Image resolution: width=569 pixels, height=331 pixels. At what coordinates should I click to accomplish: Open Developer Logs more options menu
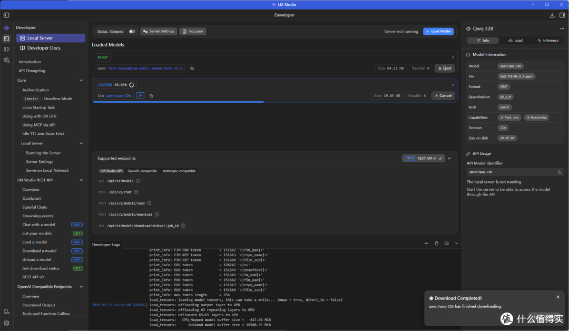426,243
